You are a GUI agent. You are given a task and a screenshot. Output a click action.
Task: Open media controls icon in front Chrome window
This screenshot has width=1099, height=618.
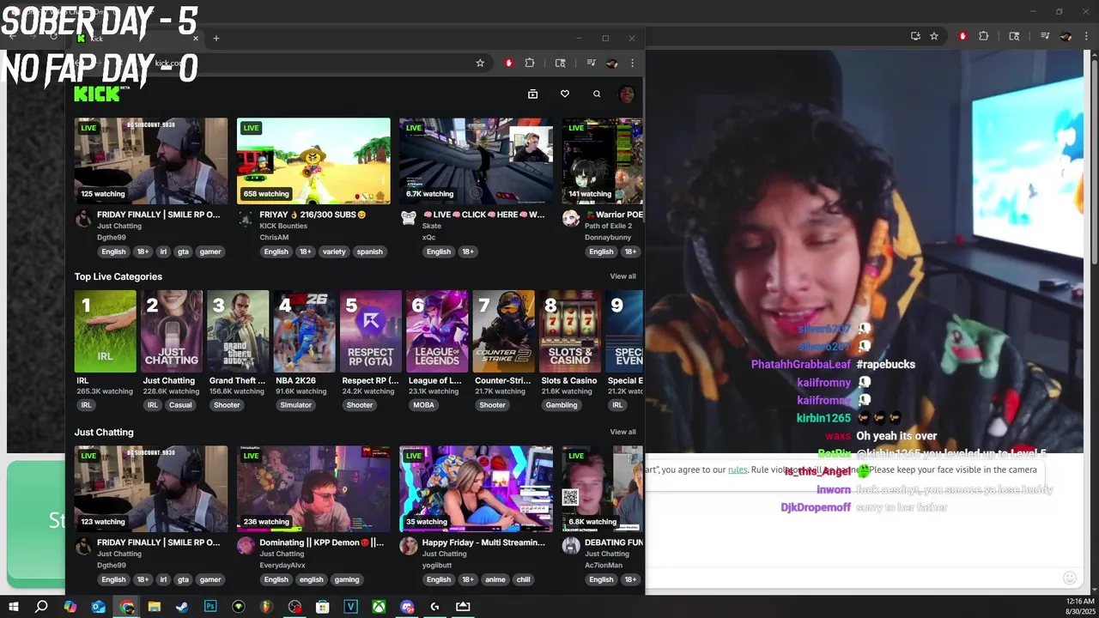591,63
